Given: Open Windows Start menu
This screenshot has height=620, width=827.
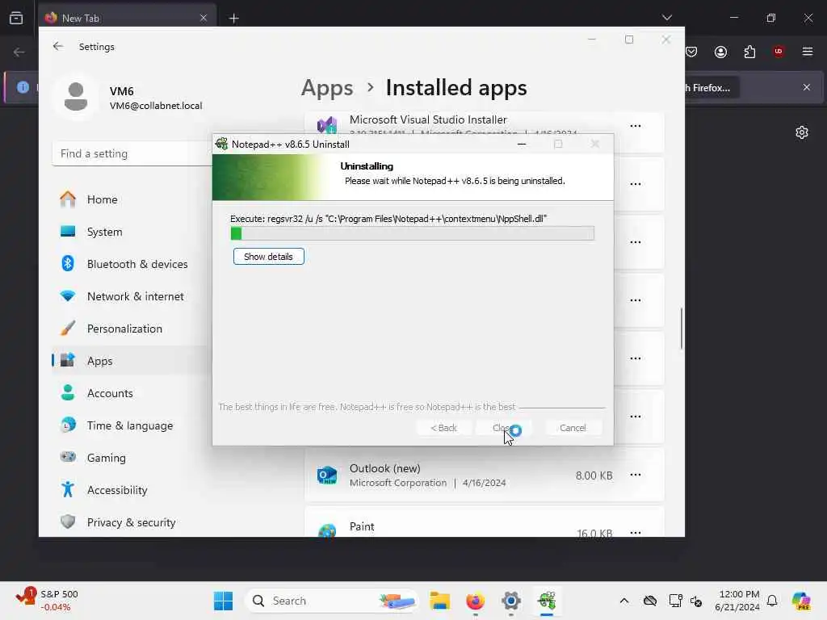Looking at the screenshot, I should (223, 601).
